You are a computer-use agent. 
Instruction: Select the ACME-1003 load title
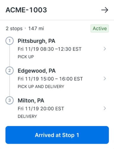coord(26,10)
